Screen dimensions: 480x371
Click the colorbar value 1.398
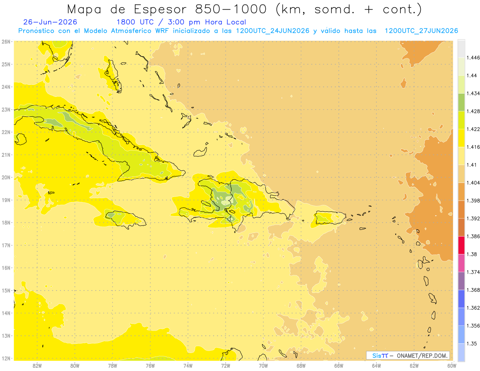[474, 201]
